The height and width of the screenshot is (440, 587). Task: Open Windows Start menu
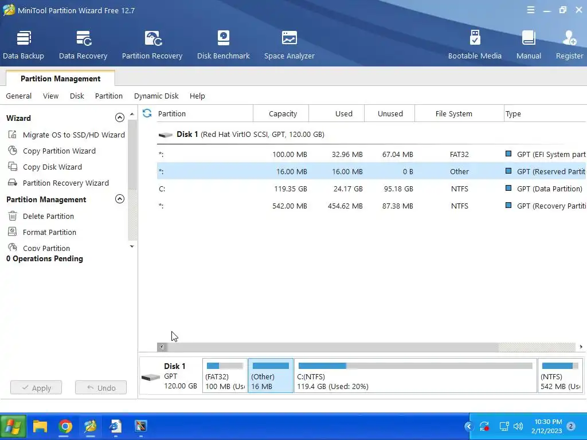13,426
